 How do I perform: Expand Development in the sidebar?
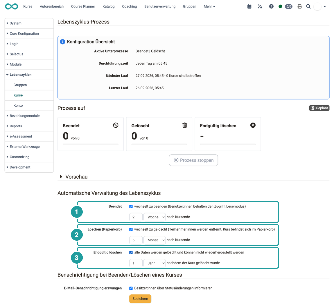pos(29,167)
